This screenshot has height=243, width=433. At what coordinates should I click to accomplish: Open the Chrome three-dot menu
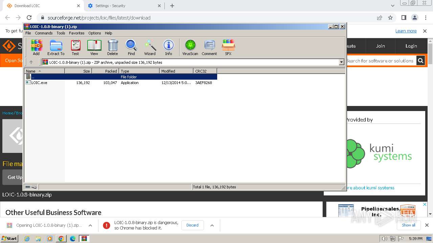pyautogui.click(x=426, y=18)
